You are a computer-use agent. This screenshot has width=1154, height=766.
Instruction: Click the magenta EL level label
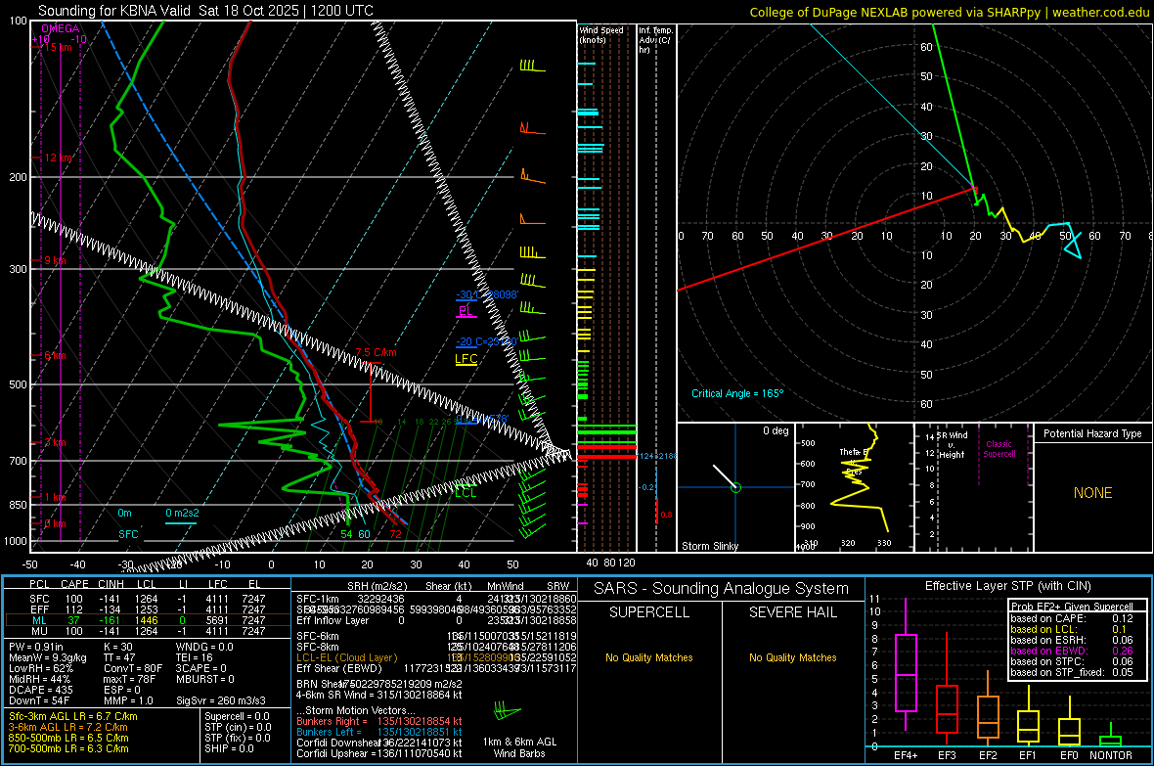[x=466, y=311]
